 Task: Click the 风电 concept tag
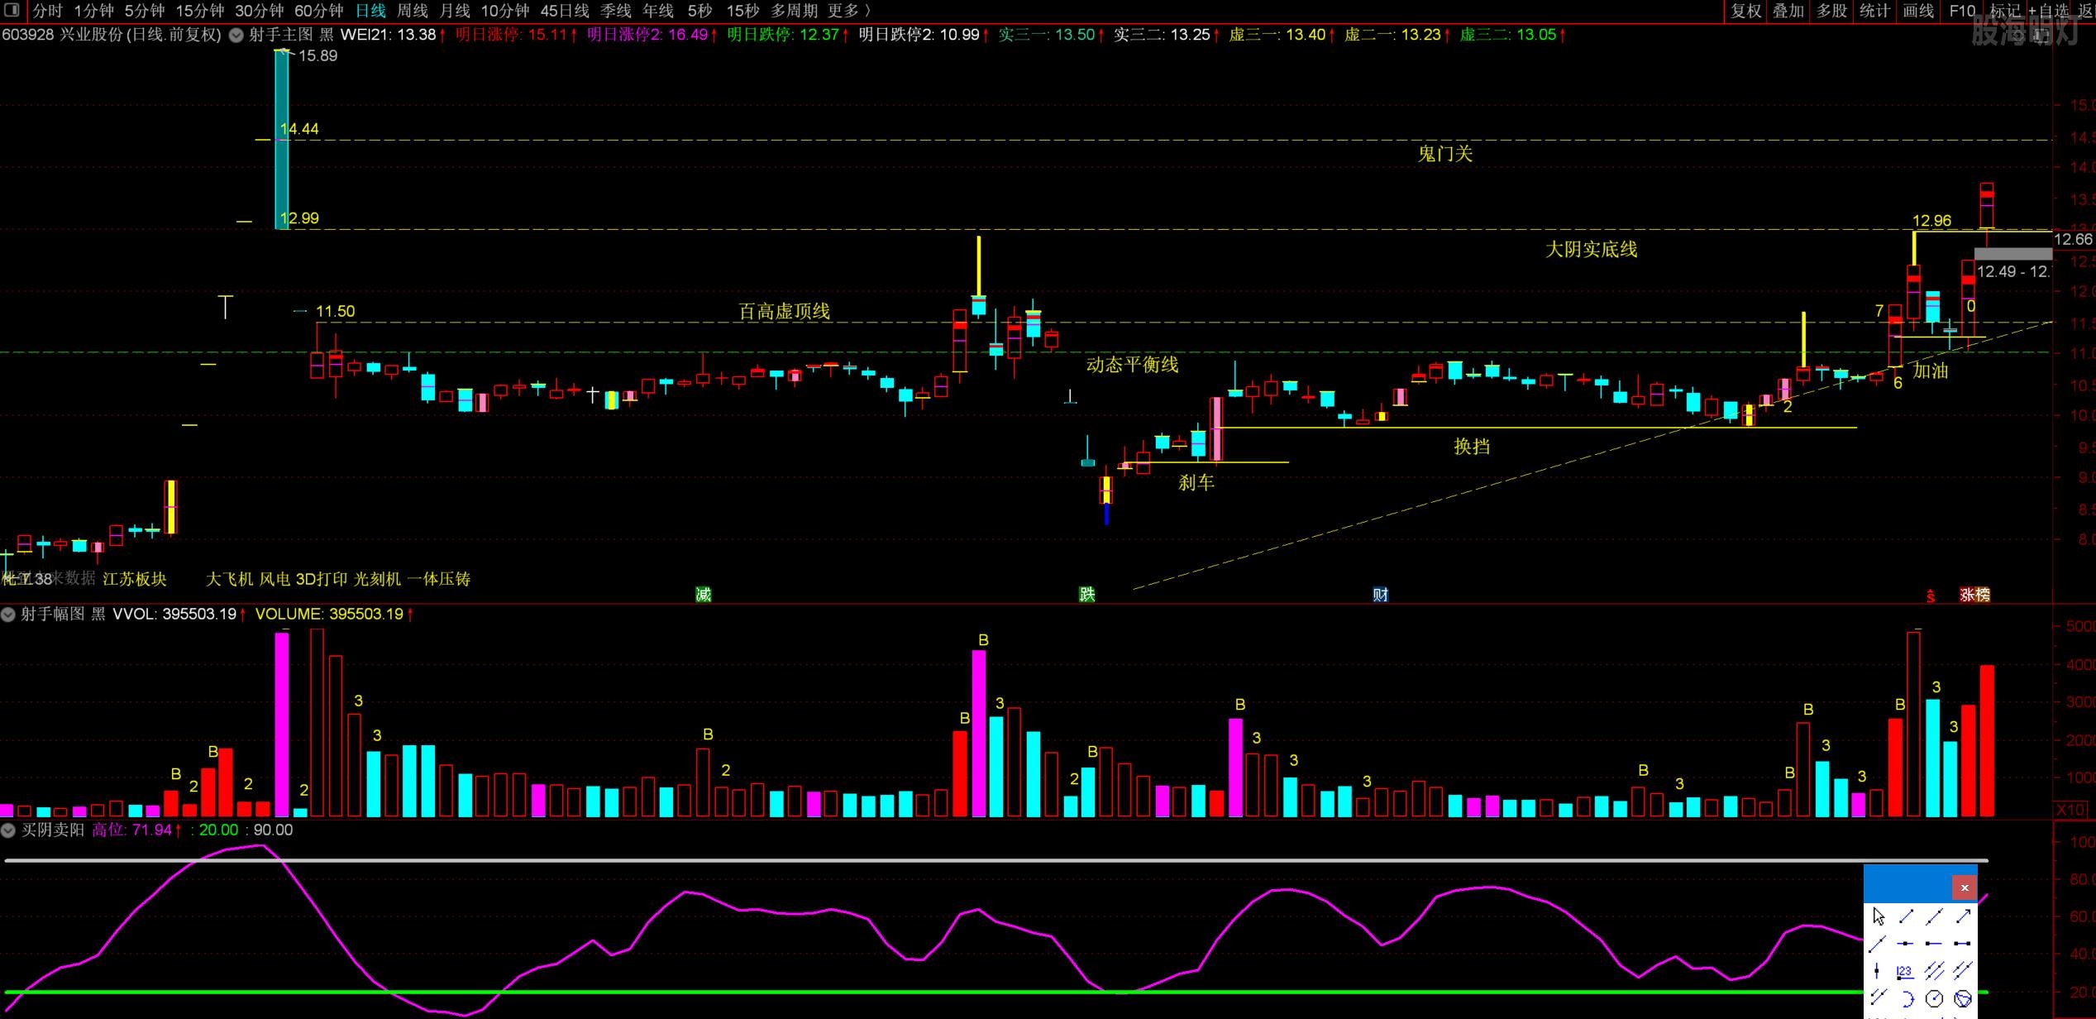tap(275, 579)
